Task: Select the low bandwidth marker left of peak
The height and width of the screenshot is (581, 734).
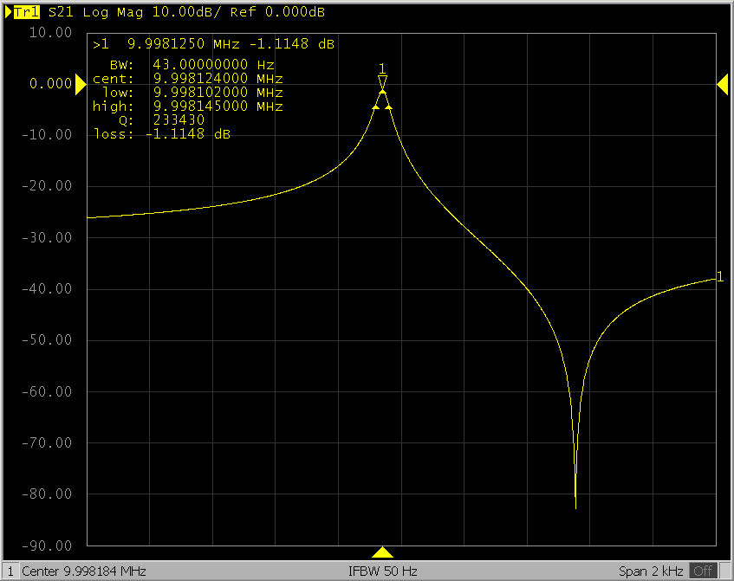Action: (x=375, y=107)
